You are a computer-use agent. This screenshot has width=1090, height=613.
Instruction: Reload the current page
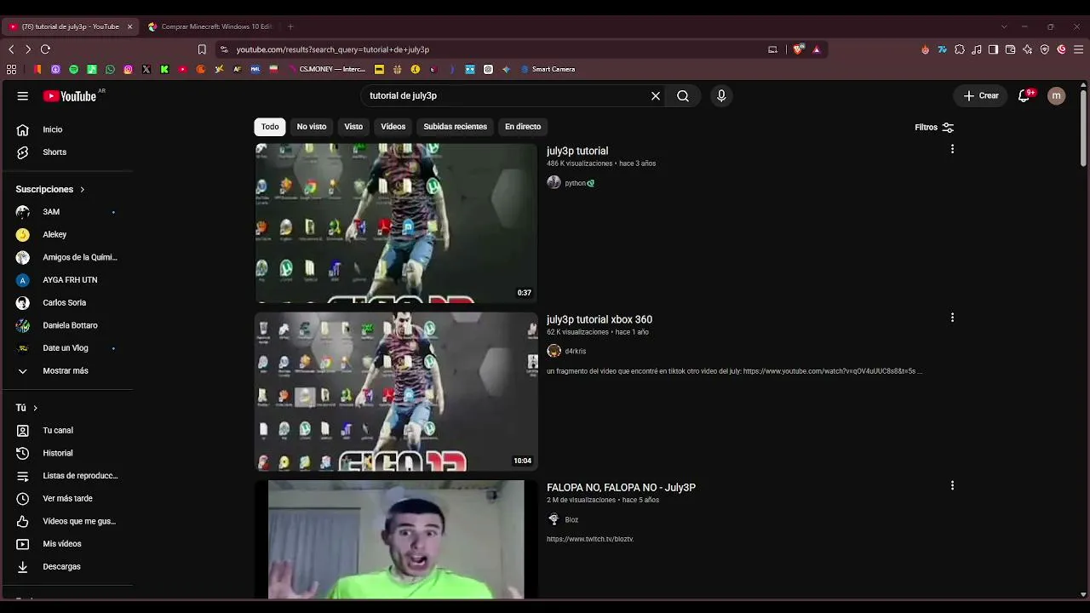pos(45,49)
